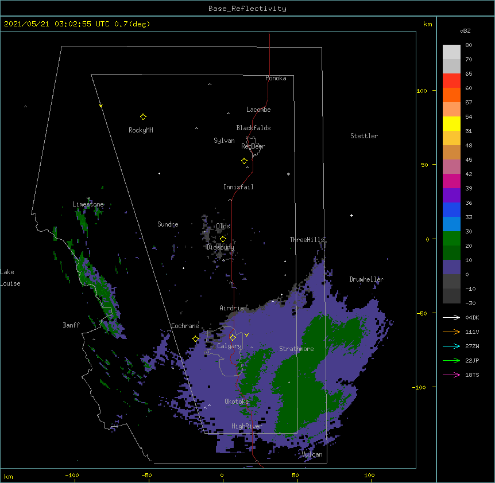Click the yellow marker below Cochrane

195,339
